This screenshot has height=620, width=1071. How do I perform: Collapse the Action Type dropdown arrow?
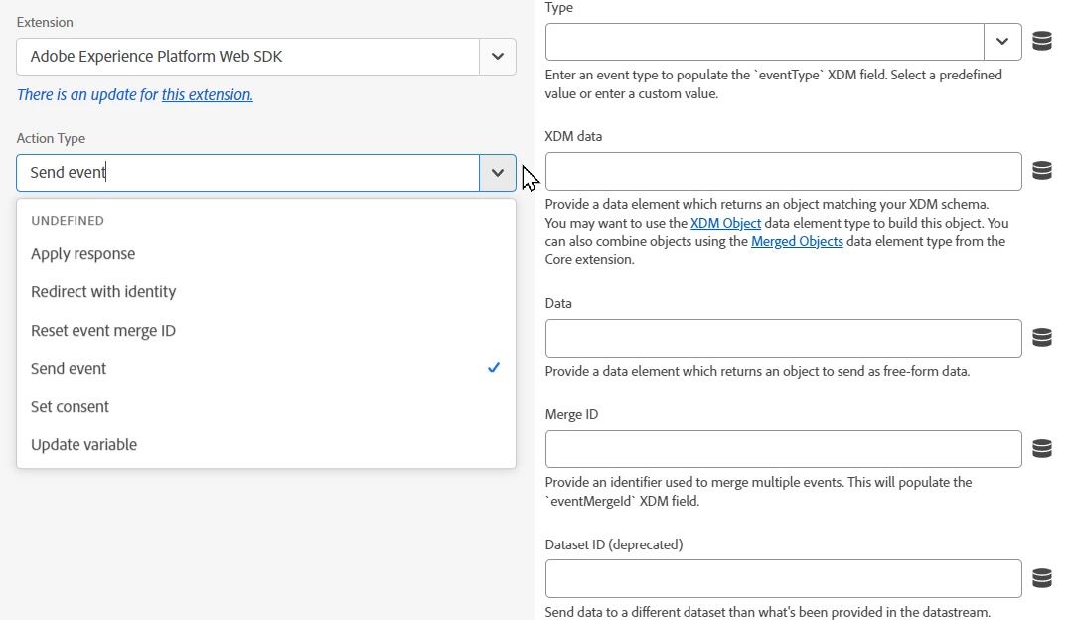tap(497, 173)
